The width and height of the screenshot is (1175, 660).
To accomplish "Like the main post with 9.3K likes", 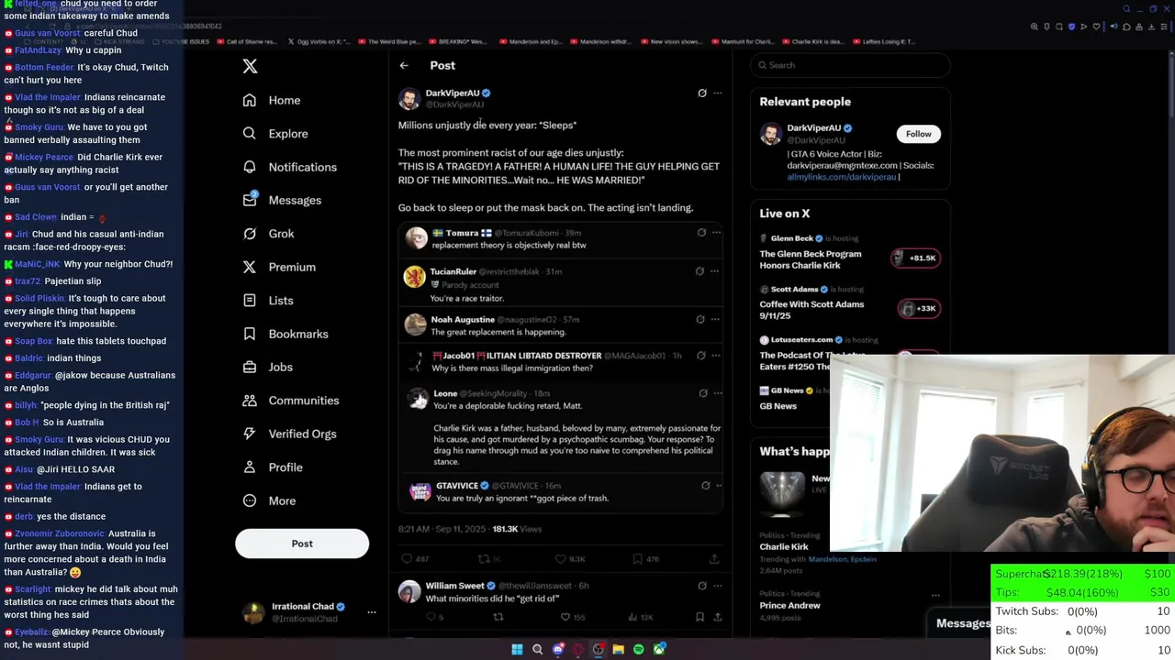I will pyautogui.click(x=561, y=558).
